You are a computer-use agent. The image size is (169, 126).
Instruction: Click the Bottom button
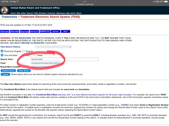tap(55, 31)
